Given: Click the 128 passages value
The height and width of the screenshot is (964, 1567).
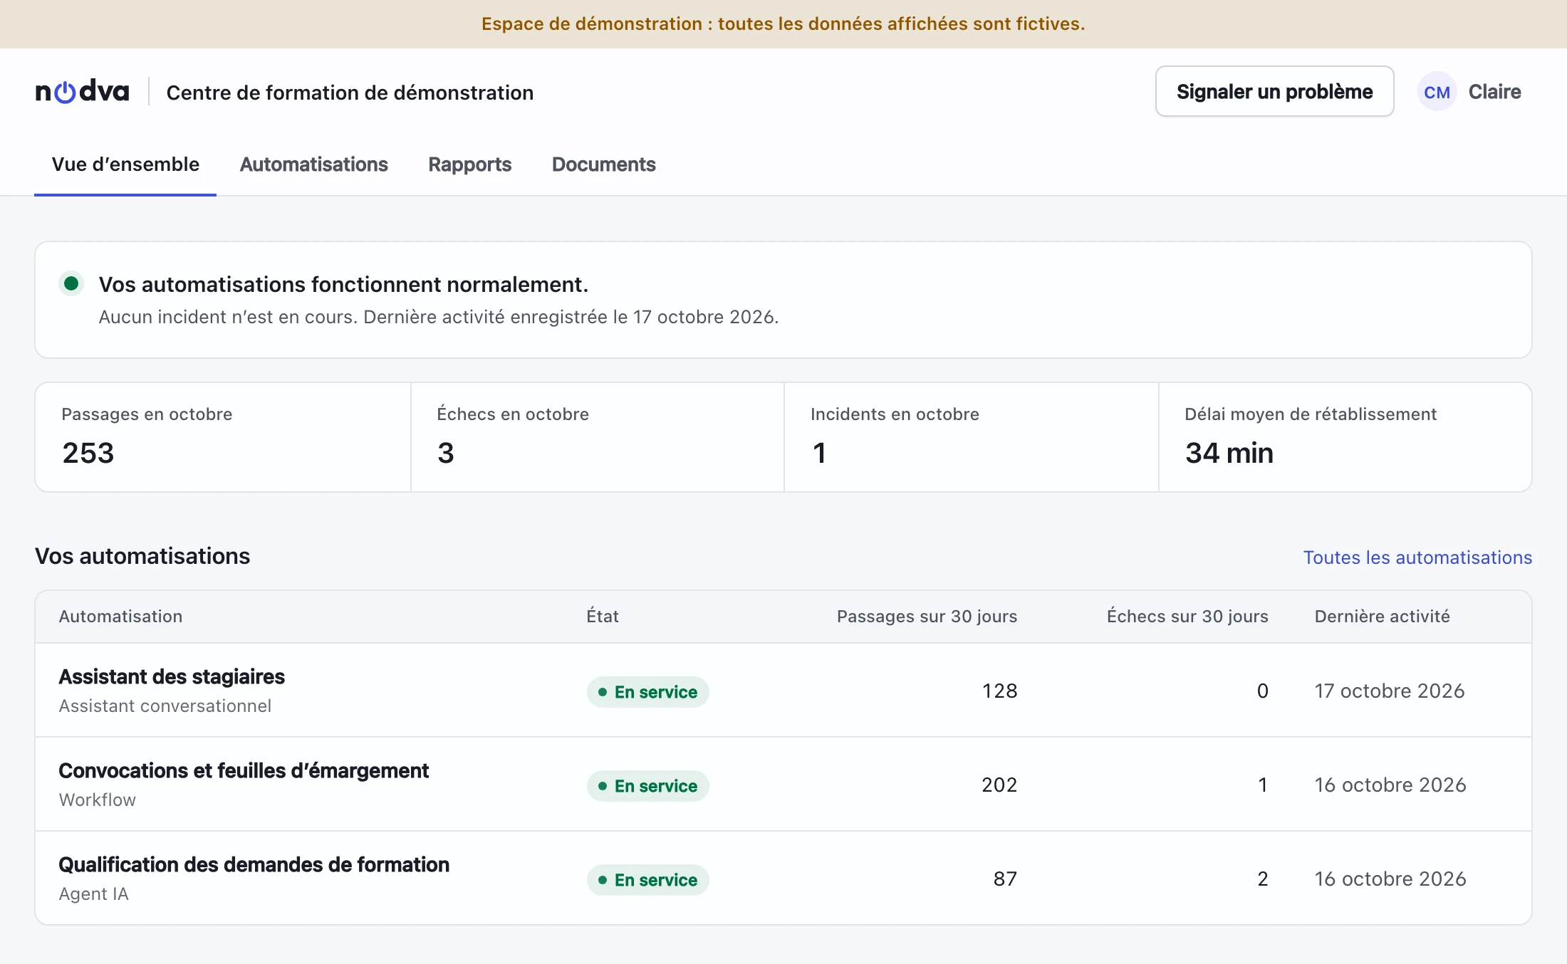Looking at the screenshot, I should [x=999, y=691].
